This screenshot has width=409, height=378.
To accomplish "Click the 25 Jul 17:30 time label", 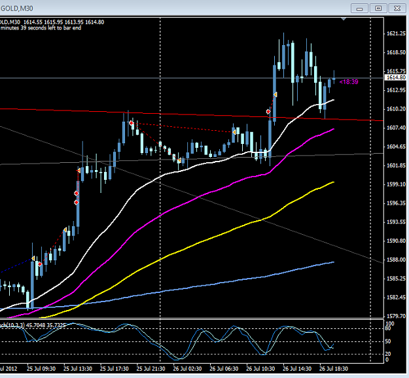I will point(115,369).
